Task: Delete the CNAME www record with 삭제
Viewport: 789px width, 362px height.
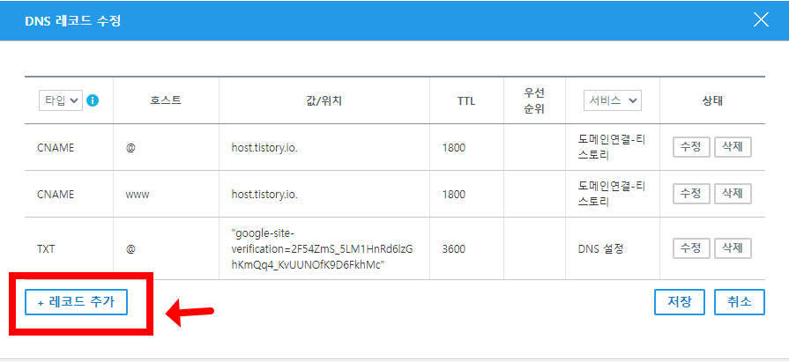Action: [733, 194]
